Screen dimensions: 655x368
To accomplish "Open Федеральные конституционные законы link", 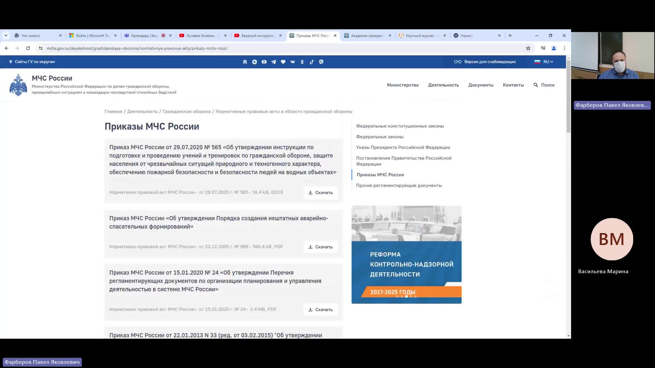I will 400,126.
